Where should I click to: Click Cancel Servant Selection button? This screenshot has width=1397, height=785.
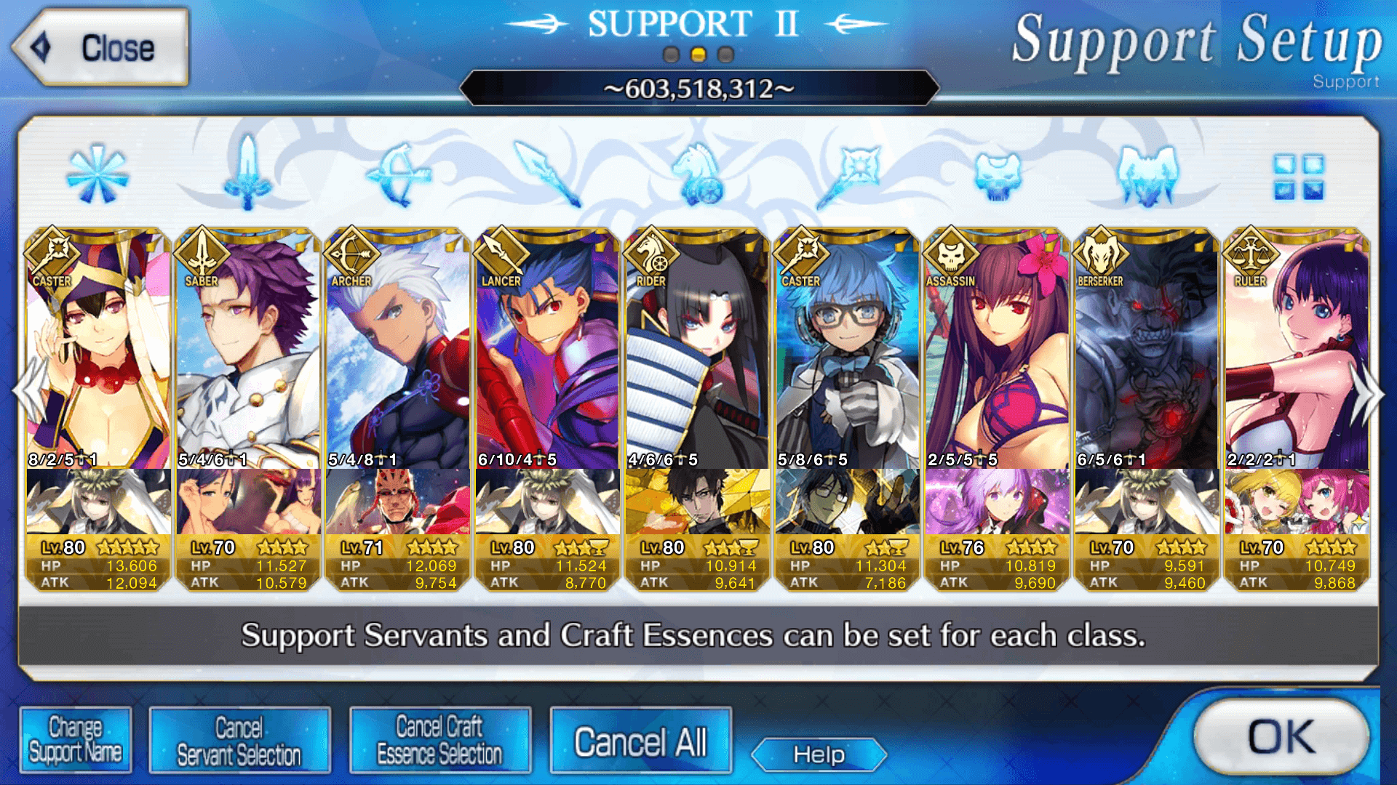239,740
